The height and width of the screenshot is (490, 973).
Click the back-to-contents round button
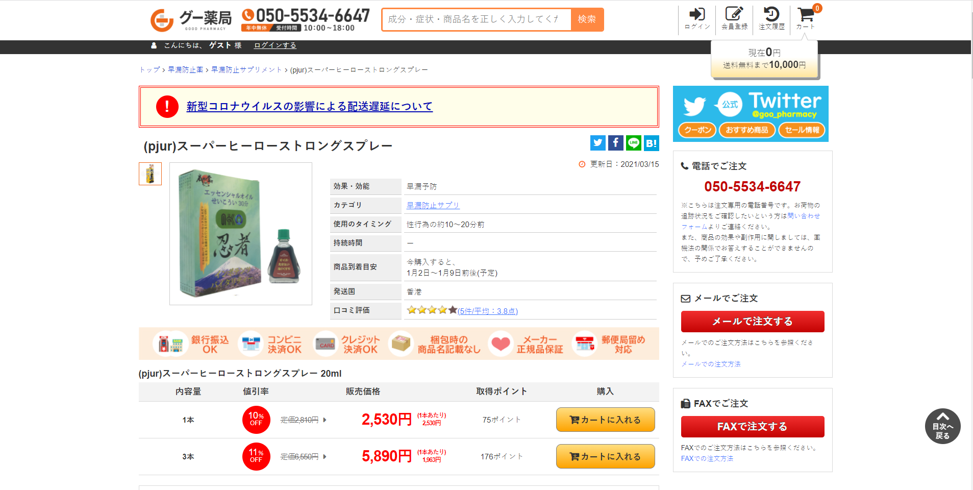942,426
